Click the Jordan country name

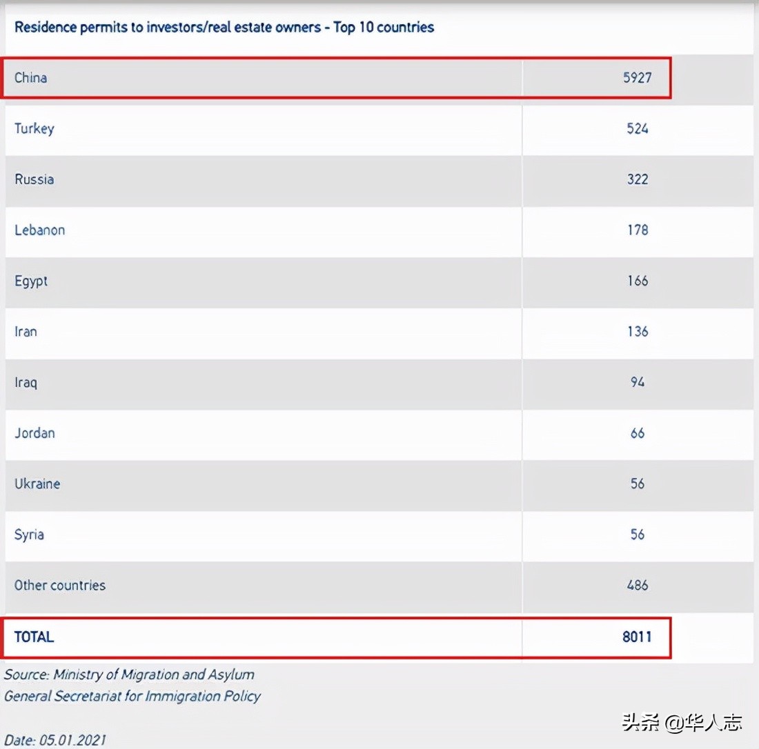pos(34,433)
